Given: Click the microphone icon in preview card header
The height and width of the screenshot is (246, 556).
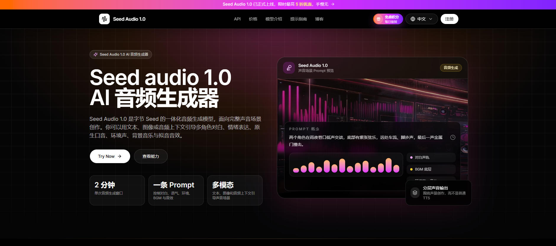Looking at the screenshot, I should coord(289,68).
